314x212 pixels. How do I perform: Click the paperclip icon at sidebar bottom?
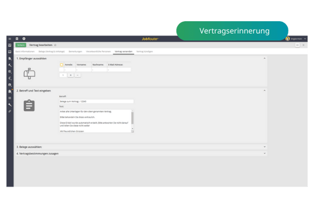[x=10, y=111]
